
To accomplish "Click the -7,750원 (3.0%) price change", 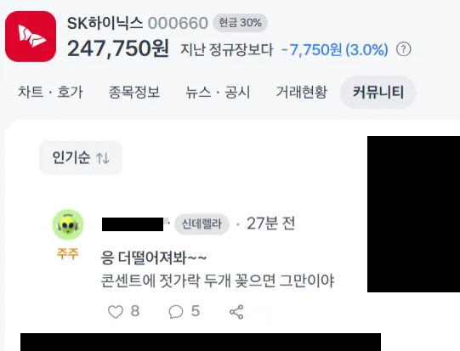I will pos(335,49).
